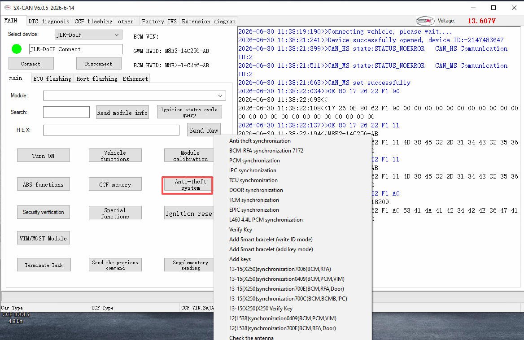The image size is (524, 340).
Task: Open Module calibration
Action: pyautogui.click(x=189, y=156)
